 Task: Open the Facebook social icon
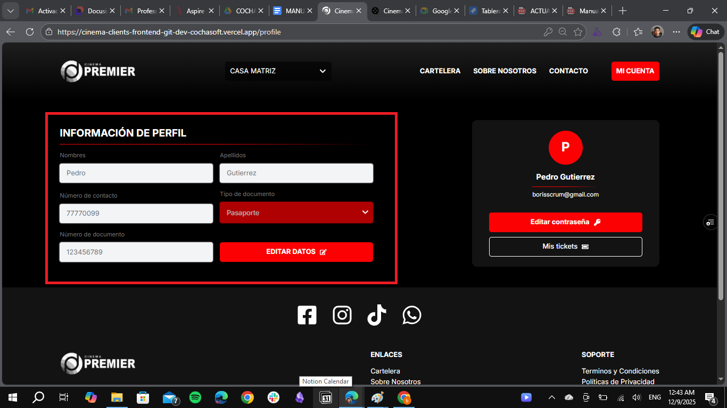307,315
